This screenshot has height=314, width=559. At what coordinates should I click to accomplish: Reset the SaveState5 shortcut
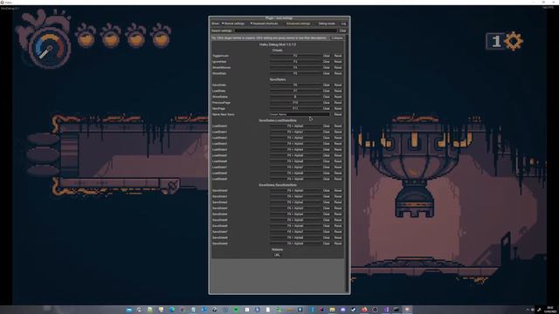pos(338,220)
